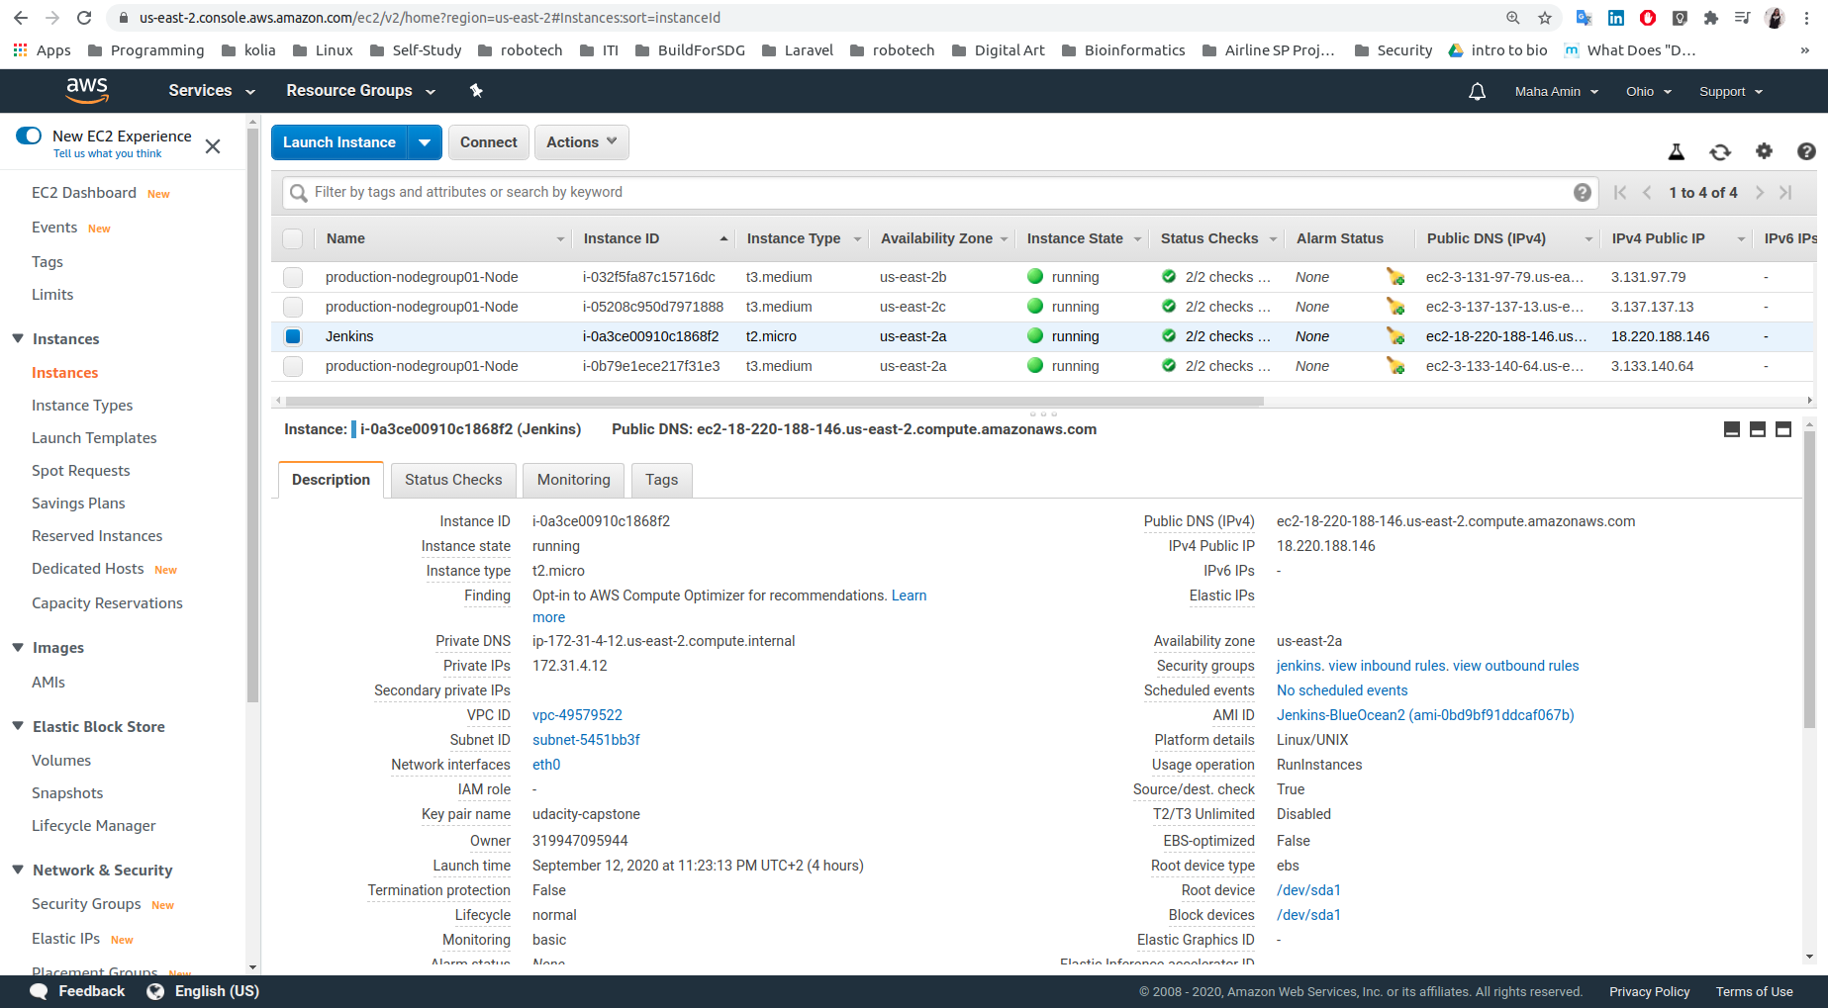
Task: Bookmark this page with star icon
Action: (1545, 18)
